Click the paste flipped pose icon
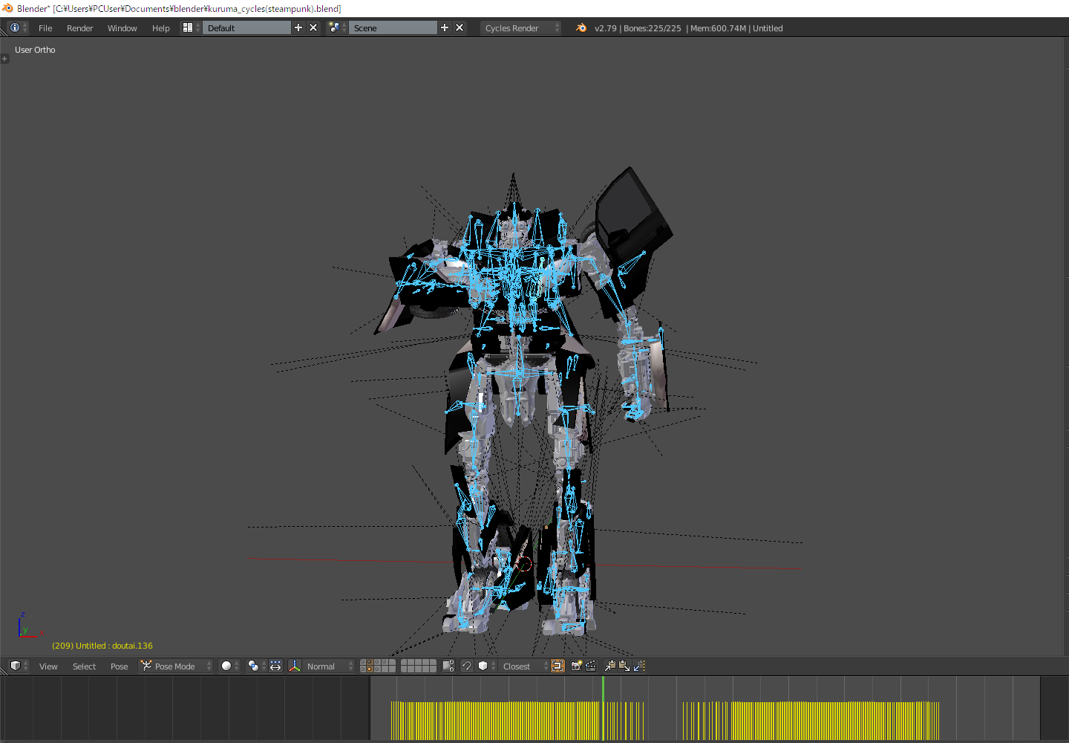This screenshot has height=743, width=1069. (639, 666)
